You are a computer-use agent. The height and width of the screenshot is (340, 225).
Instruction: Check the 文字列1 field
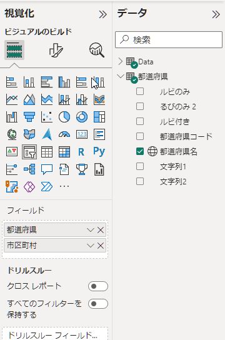[x=140, y=166]
